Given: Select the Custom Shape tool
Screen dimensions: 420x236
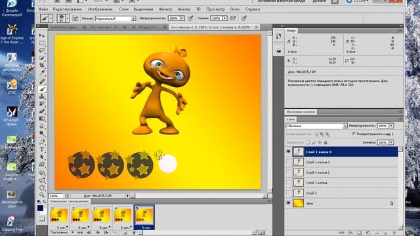Looking at the screenshot, I should point(42,165).
